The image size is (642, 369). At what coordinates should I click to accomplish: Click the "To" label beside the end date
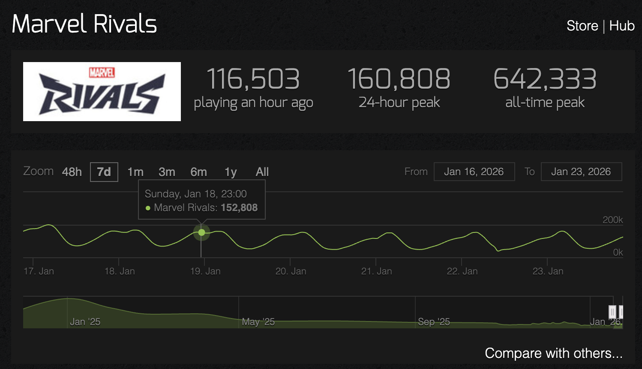click(x=530, y=172)
